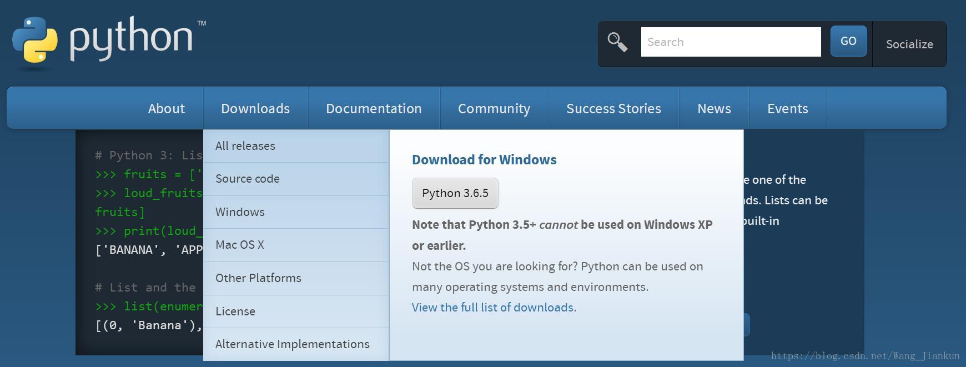Image resolution: width=966 pixels, height=367 pixels.
Task: Select License in Downloads submenu
Action: (296, 311)
